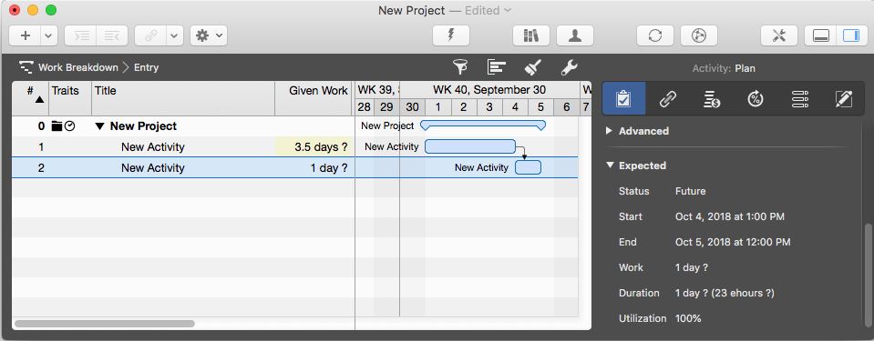
Task: Click the 1 day ? given work cell
Action: (314, 168)
